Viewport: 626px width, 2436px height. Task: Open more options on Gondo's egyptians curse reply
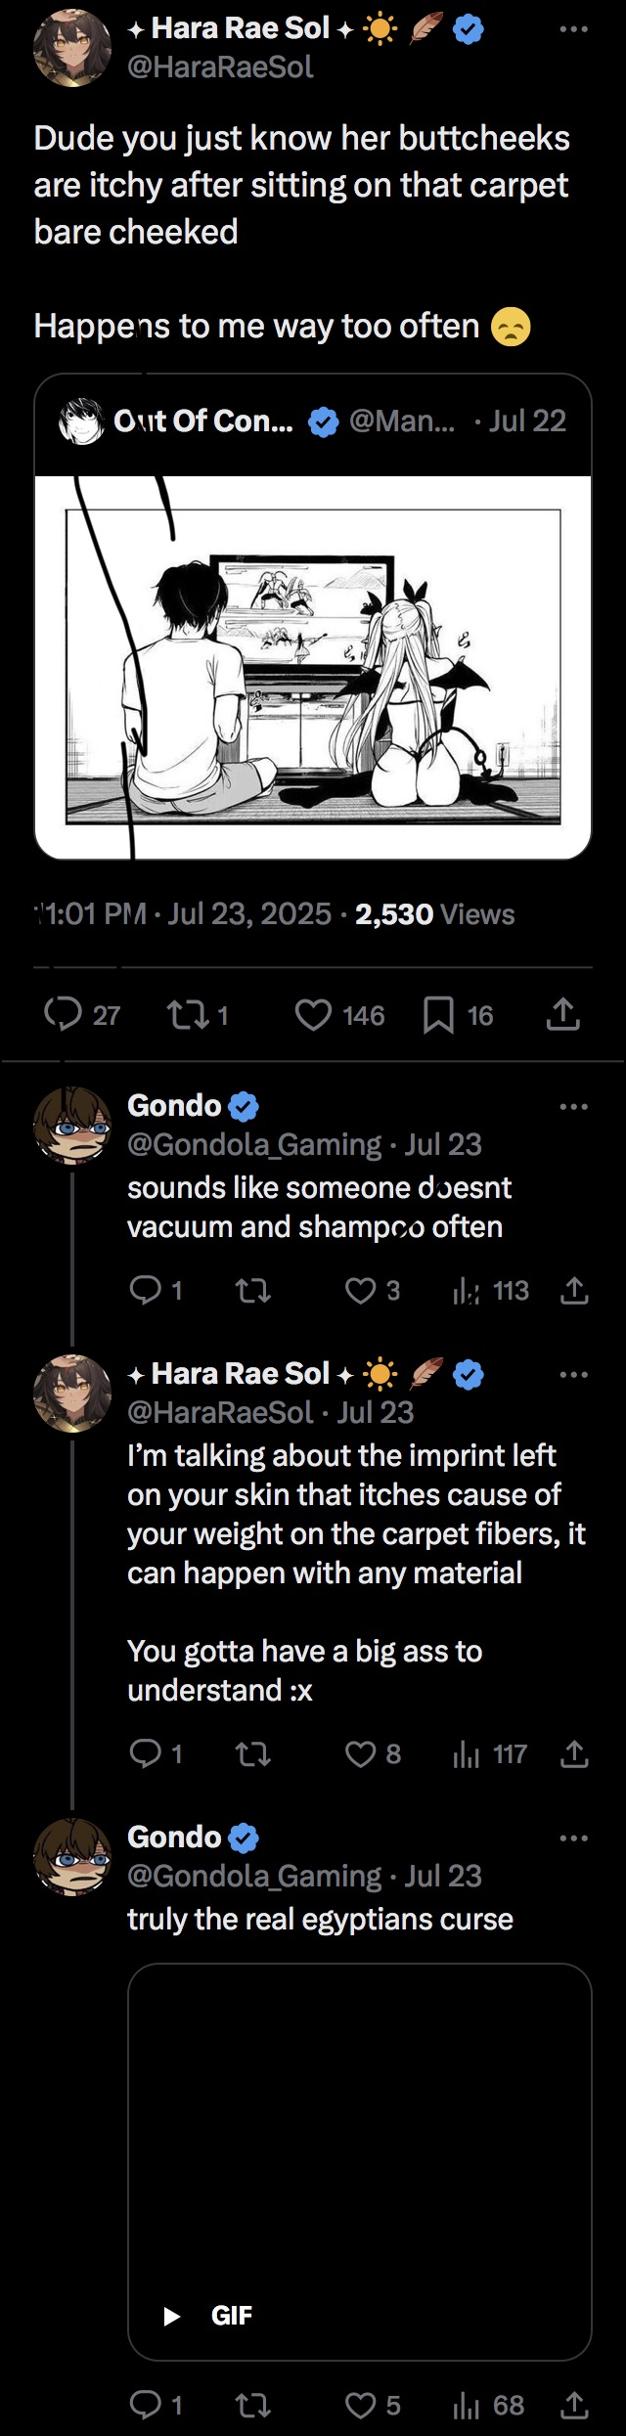pos(573,1838)
